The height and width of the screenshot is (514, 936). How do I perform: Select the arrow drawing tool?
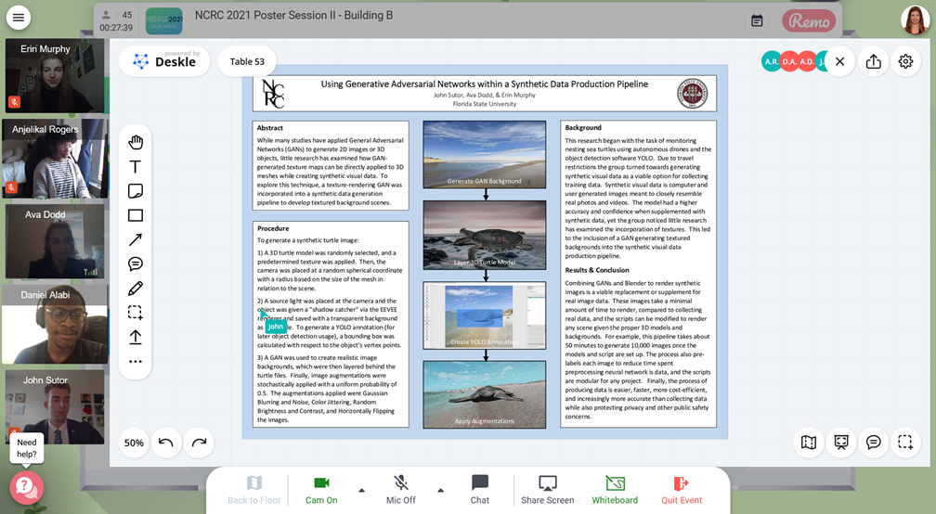[136, 239]
